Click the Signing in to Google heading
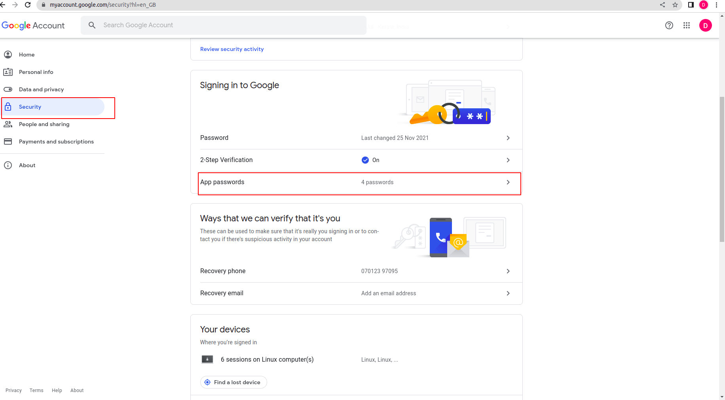The width and height of the screenshot is (725, 400). (239, 85)
